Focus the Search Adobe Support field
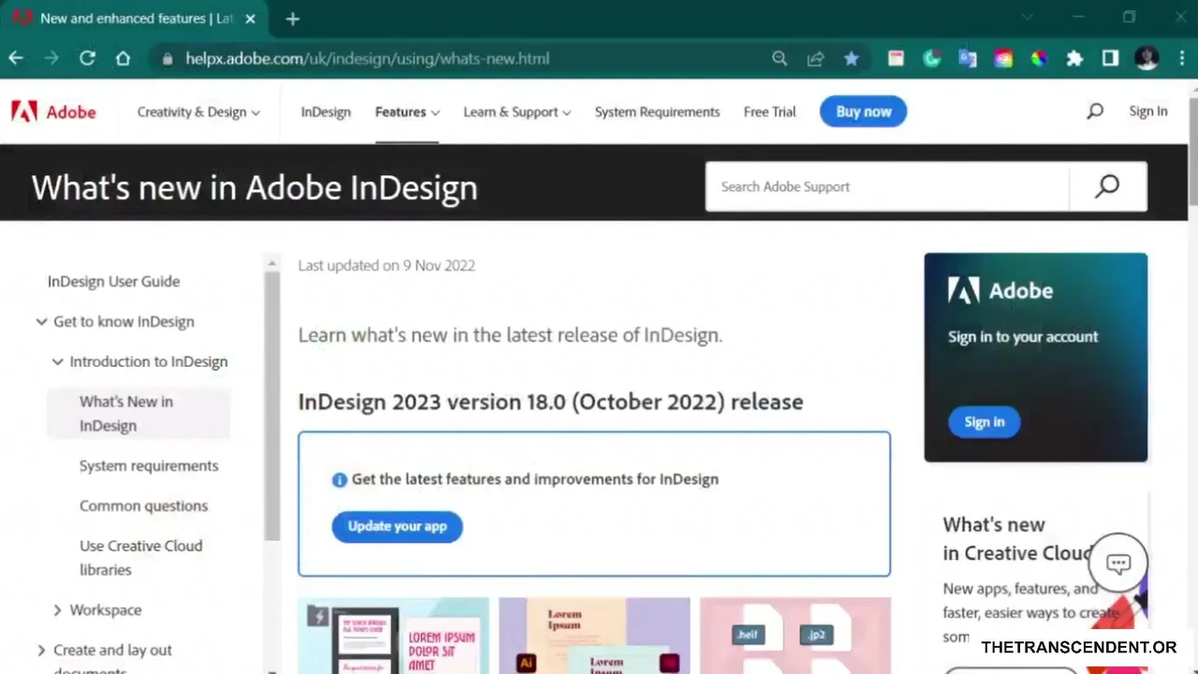1198x674 pixels. [x=887, y=186]
